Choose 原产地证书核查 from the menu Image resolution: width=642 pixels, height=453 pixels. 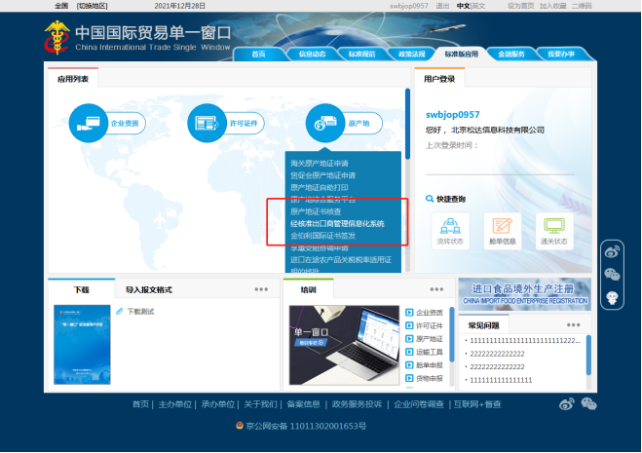tap(316, 211)
